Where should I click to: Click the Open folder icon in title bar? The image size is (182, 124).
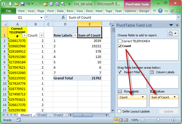click(x=17, y=4)
